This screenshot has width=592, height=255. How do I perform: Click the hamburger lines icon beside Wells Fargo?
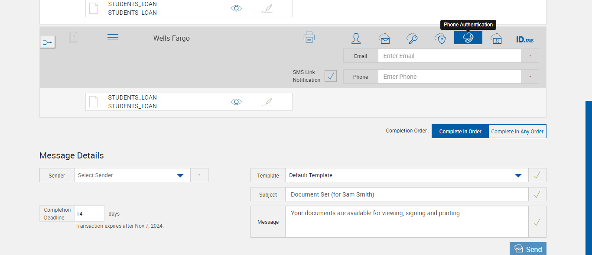pyautogui.click(x=113, y=38)
